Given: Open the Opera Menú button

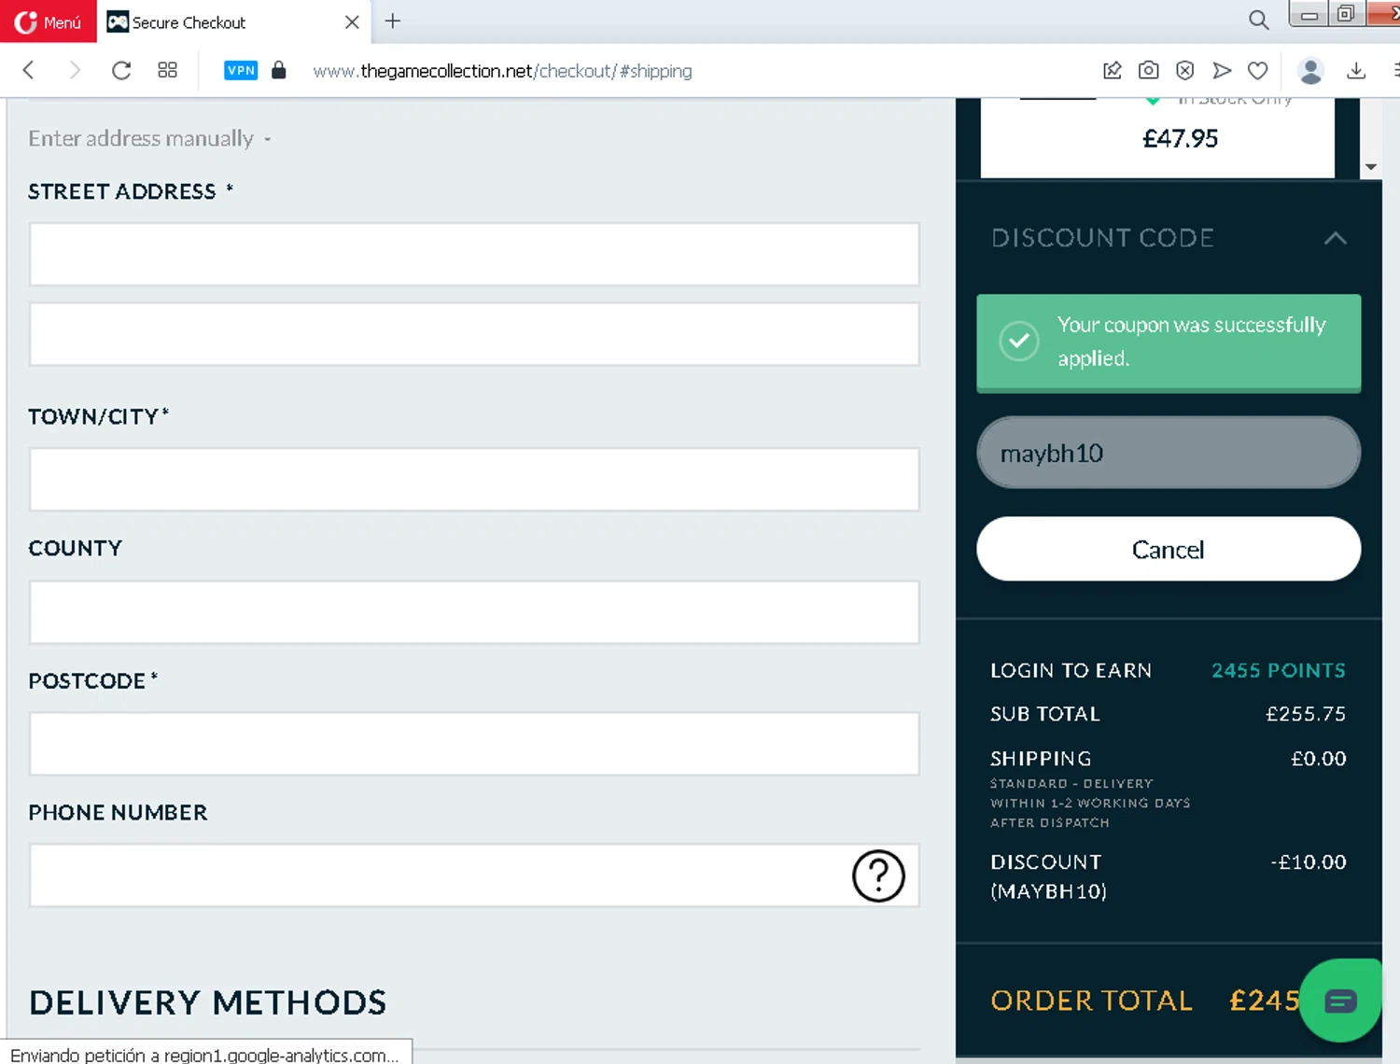Looking at the screenshot, I should [x=48, y=21].
